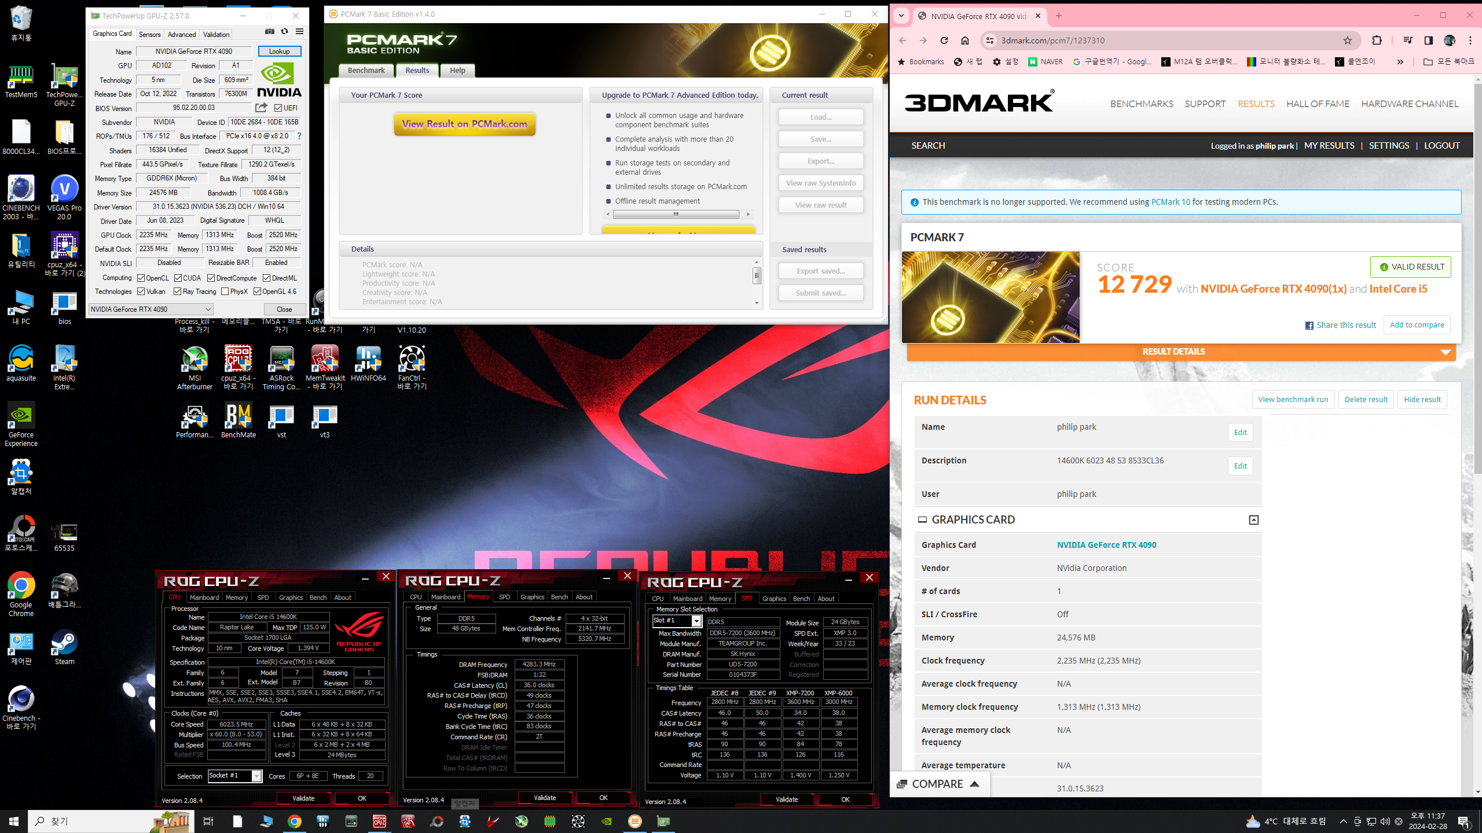The image size is (1482, 833).
Task: Click Add to compare button
Action: point(1417,325)
